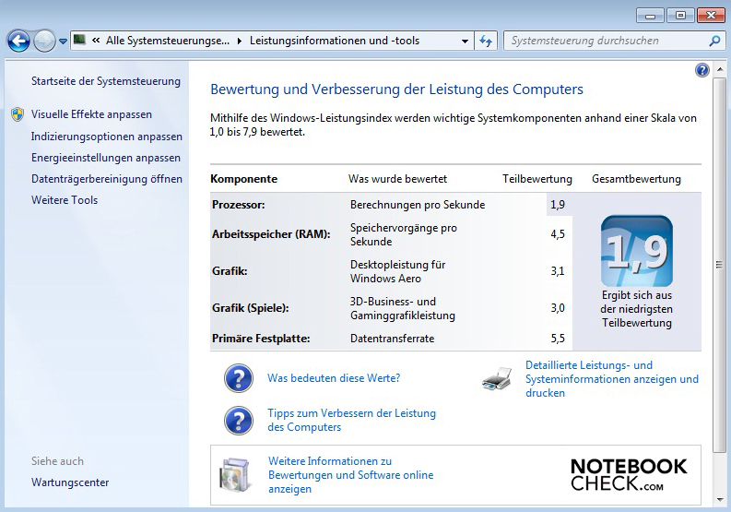Minimize the window
731x512 pixels.
(650, 16)
